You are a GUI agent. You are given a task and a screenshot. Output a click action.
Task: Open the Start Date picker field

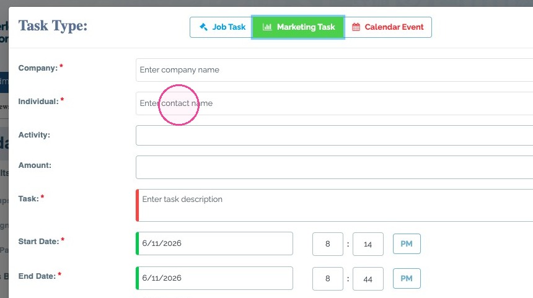[x=214, y=243]
